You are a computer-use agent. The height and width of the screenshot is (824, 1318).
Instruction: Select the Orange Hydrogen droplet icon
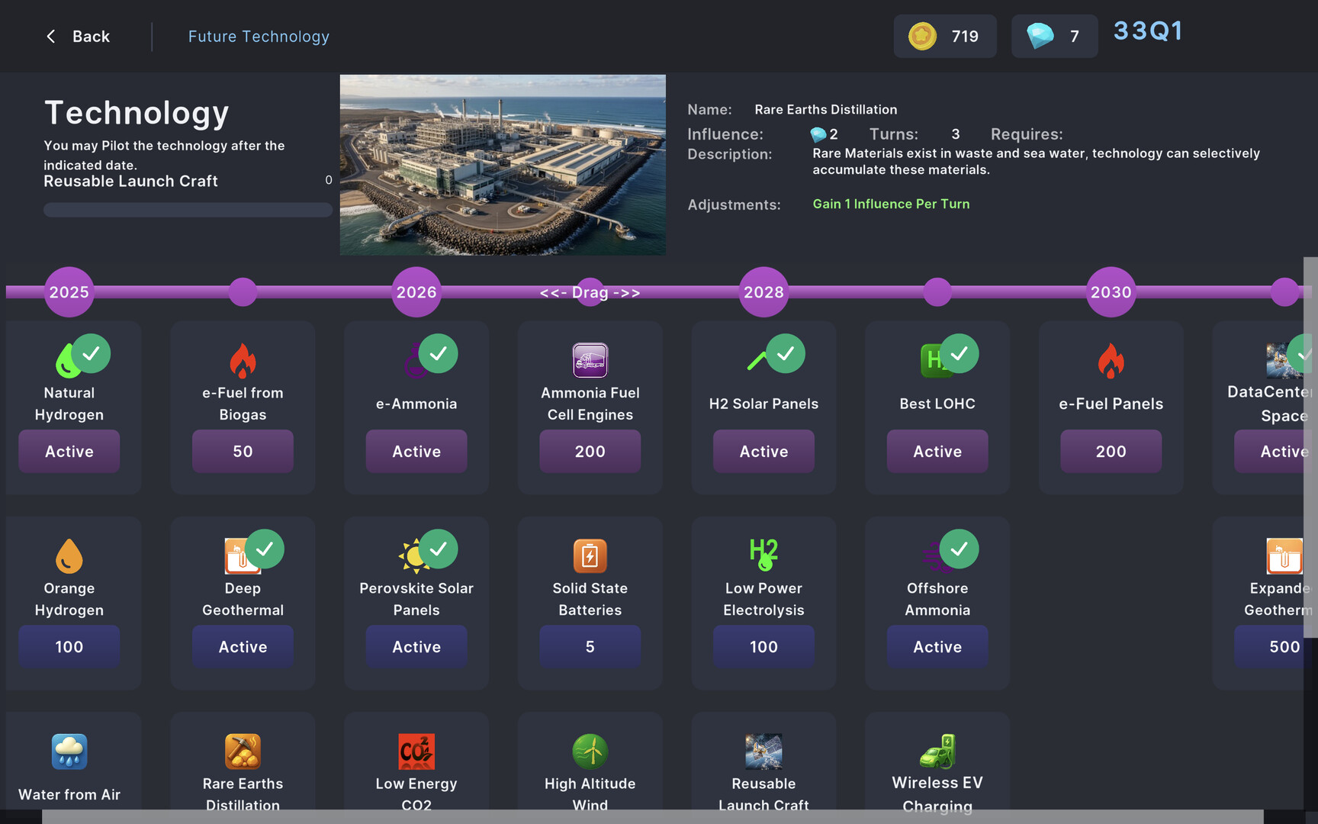pyautogui.click(x=69, y=556)
